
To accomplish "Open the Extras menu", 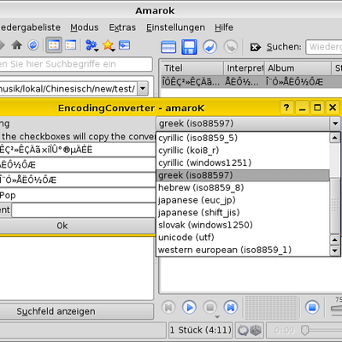I will (x=122, y=27).
